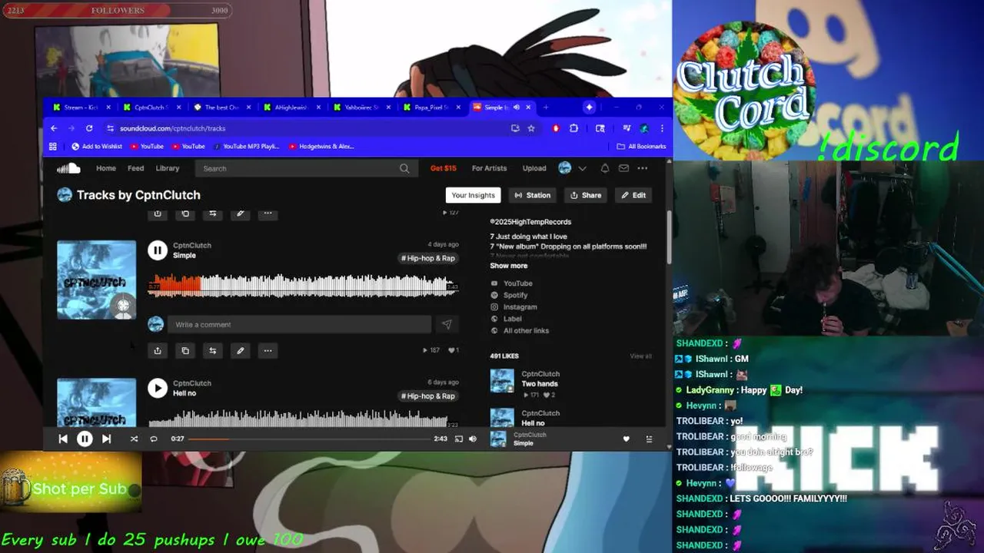Open cast to device icon in player
Screen dimensions: 984x553
(x=459, y=439)
